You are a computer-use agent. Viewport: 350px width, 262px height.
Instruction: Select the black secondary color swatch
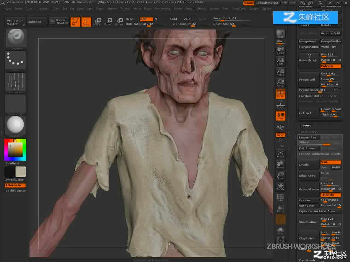tap(10, 172)
